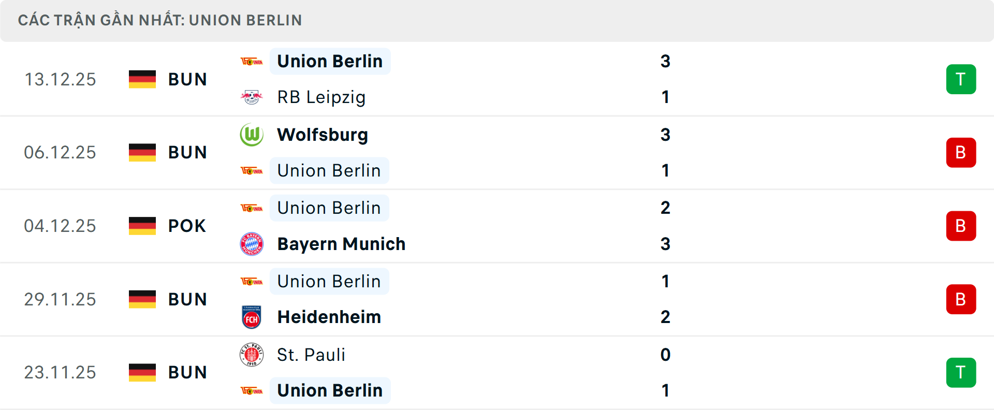Viewport: 994px width, 410px height.
Task: Click the CÁC TRẬN GẦN NHẤT header
Action: (160, 20)
